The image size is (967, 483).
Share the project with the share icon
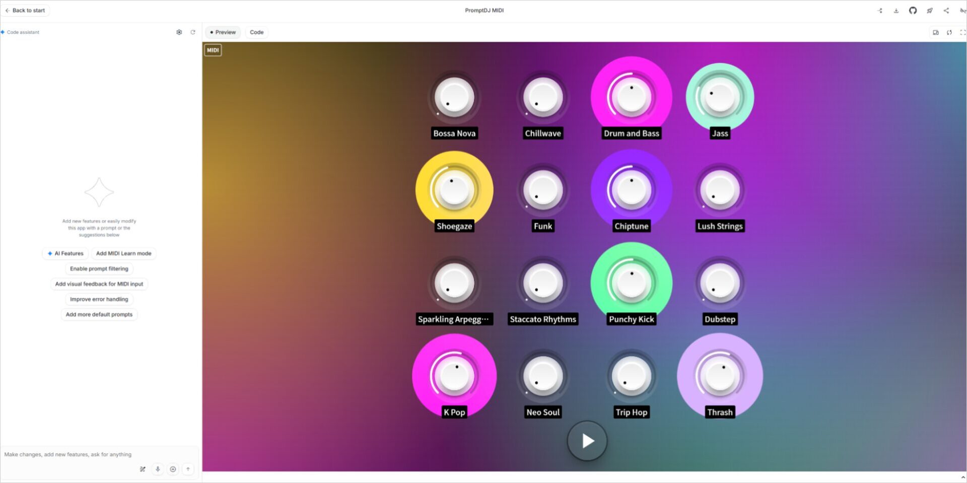click(x=946, y=10)
